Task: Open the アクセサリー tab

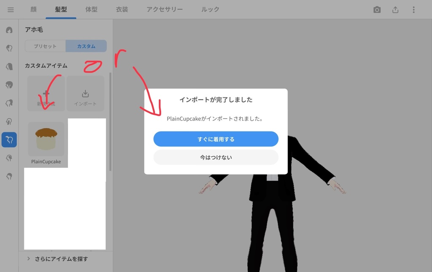Action: pyautogui.click(x=165, y=9)
